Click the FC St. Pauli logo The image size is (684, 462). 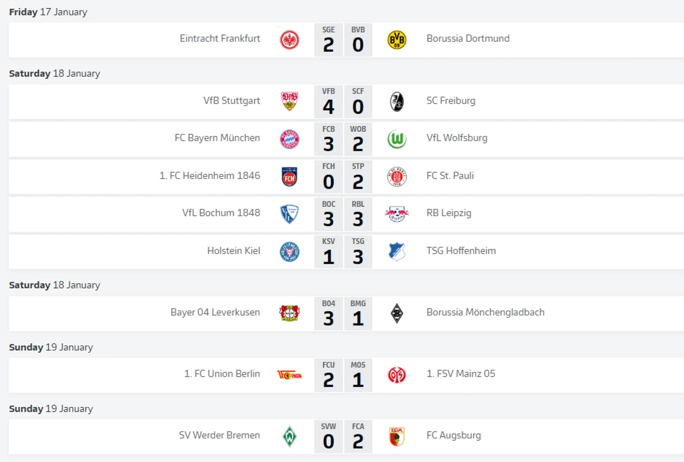click(397, 177)
